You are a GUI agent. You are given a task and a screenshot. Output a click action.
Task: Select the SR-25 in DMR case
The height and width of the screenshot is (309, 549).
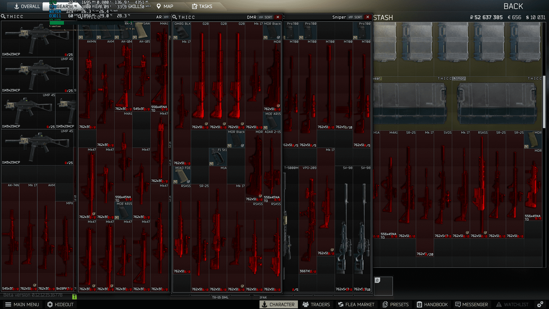click(x=200, y=238)
